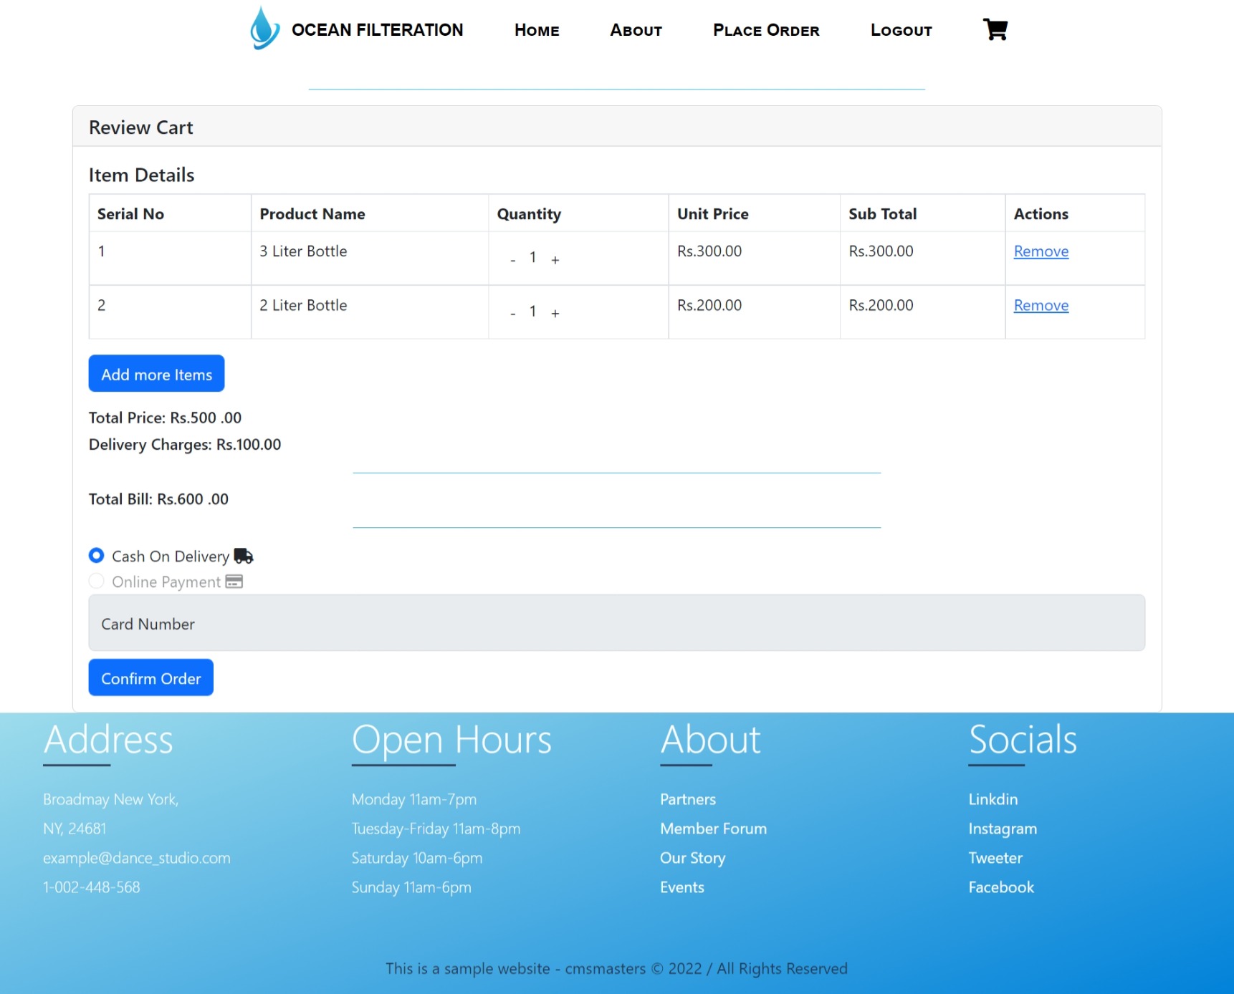The width and height of the screenshot is (1234, 994).
Task: Focus the Card Number input field
Action: pos(616,623)
